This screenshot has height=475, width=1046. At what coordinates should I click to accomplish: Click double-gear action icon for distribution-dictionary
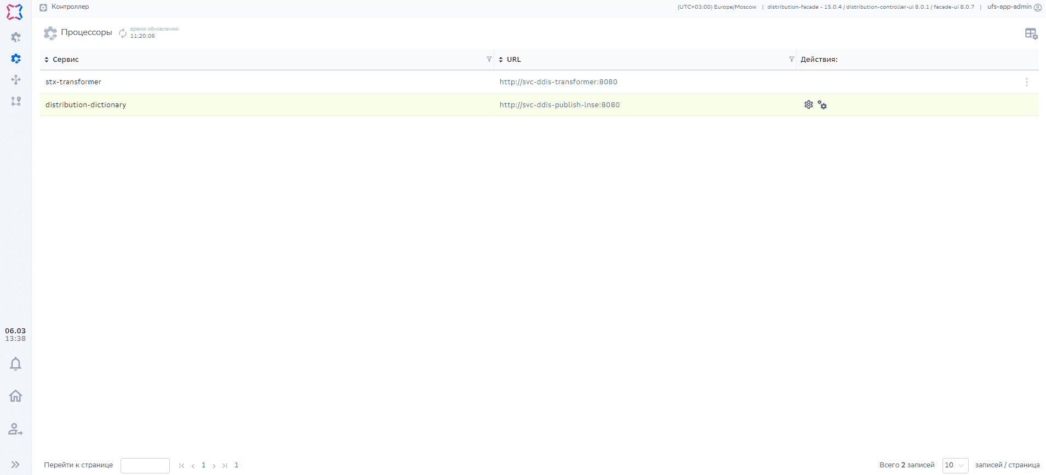coord(822,105)
